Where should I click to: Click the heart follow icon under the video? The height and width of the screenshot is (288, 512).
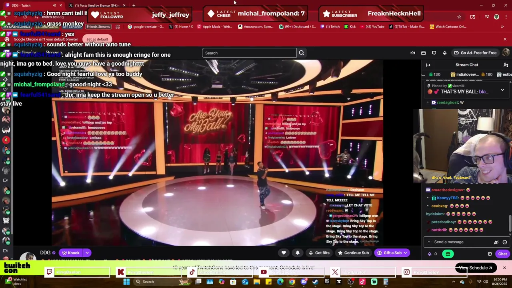click(x=284, y=253)
